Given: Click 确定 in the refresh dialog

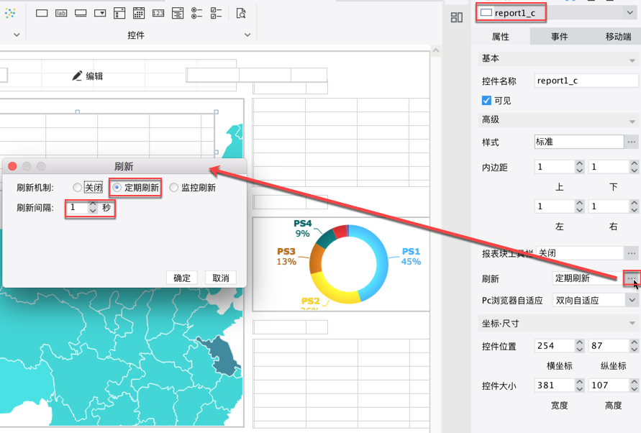Looking at the screenshot, I should coord(182,278).
